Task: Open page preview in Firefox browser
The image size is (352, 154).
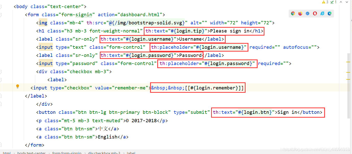Action: click(x=300, y=13)
